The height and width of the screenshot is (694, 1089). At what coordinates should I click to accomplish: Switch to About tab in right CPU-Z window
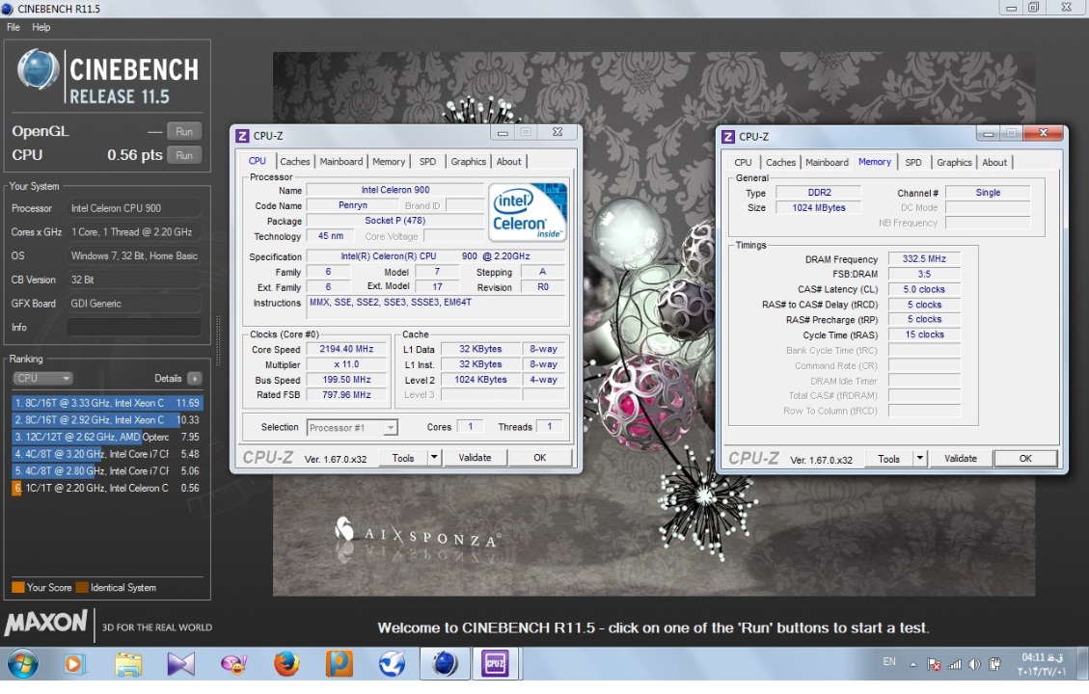pyautogui.click(x=994, y=162)
